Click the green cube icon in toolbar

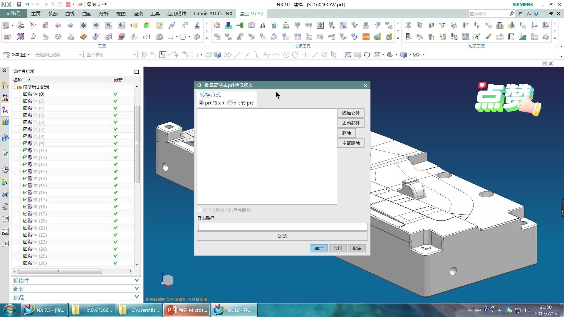[146, 26]
